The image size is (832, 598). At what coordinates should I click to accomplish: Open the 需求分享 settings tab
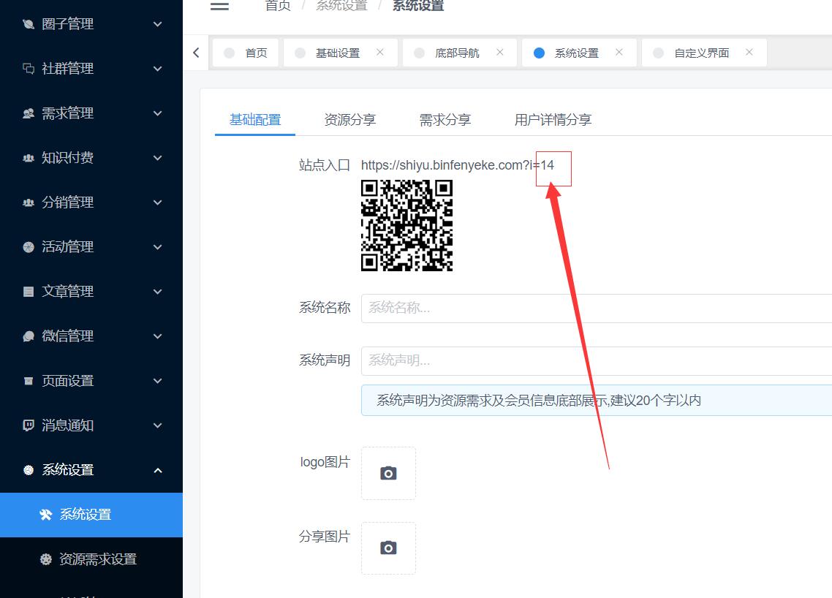click(x=445, y=120)
